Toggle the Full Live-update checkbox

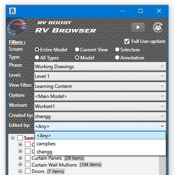point(127,41)
